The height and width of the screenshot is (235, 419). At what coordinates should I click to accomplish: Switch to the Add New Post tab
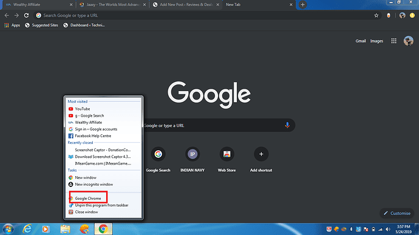coord(186,4)
